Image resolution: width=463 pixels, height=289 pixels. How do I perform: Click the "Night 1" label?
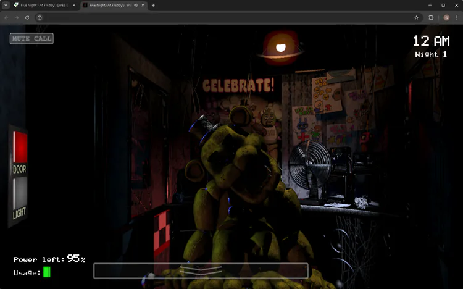[x=431, y=54]
